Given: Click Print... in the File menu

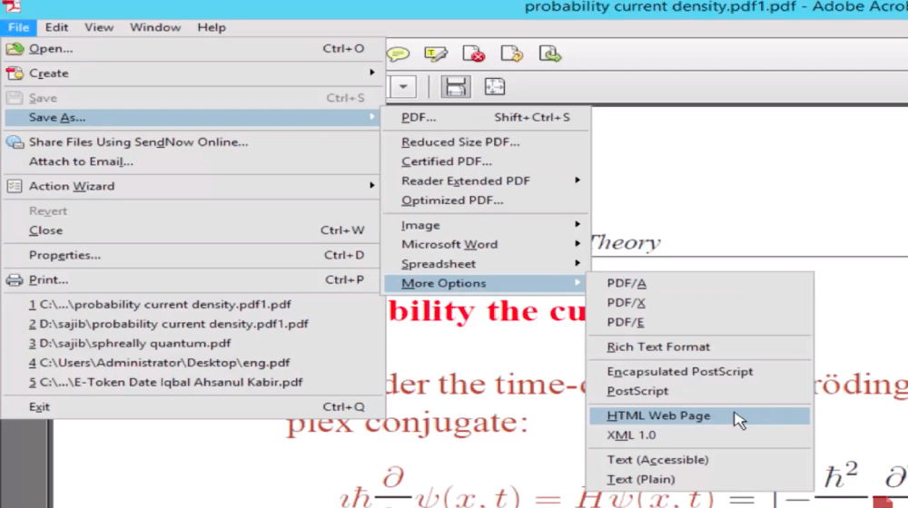Looking at the screenshot, I should (x=48, y=280).
